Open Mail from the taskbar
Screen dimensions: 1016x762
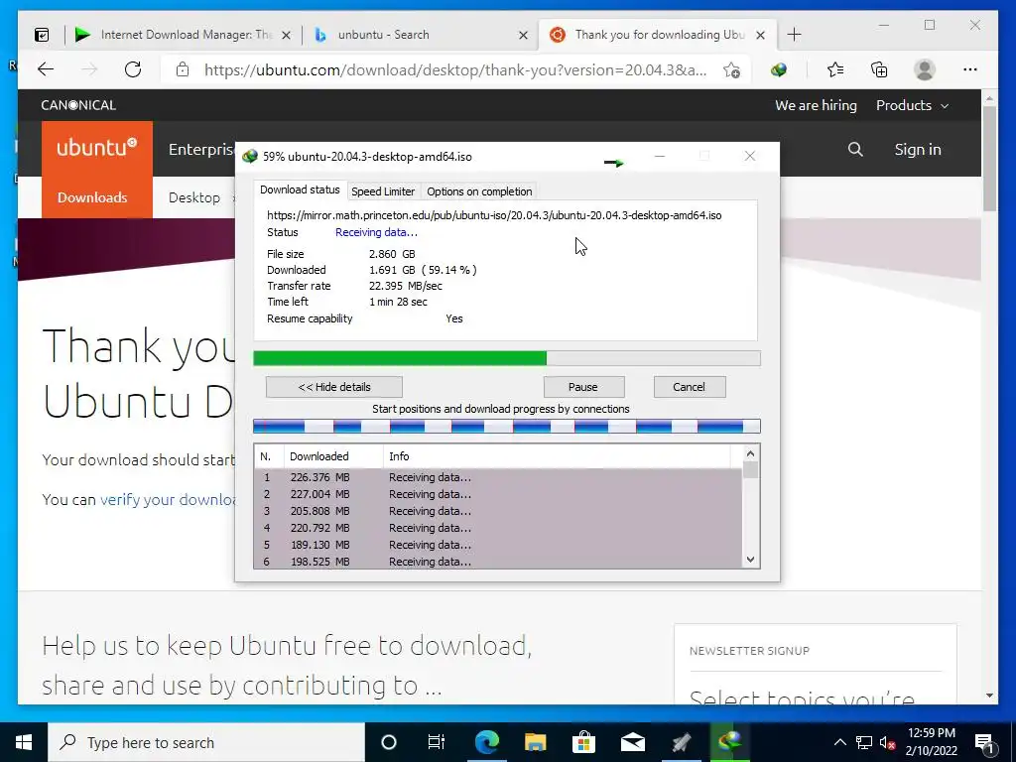pyautogui.click(x=632, y=742)
